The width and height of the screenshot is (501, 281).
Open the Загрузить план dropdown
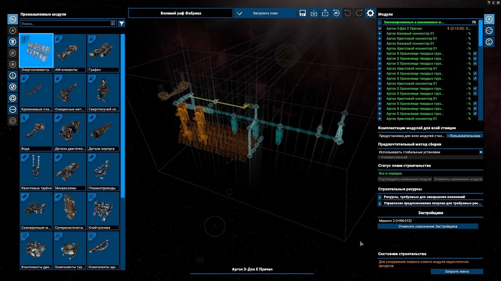[265, 13]
